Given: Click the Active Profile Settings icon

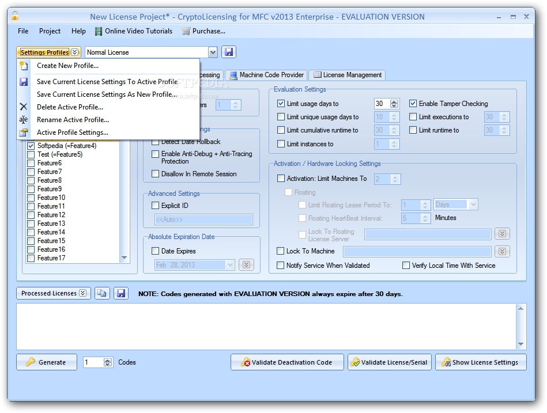Looking at the screenshot, I should (24, 132).
